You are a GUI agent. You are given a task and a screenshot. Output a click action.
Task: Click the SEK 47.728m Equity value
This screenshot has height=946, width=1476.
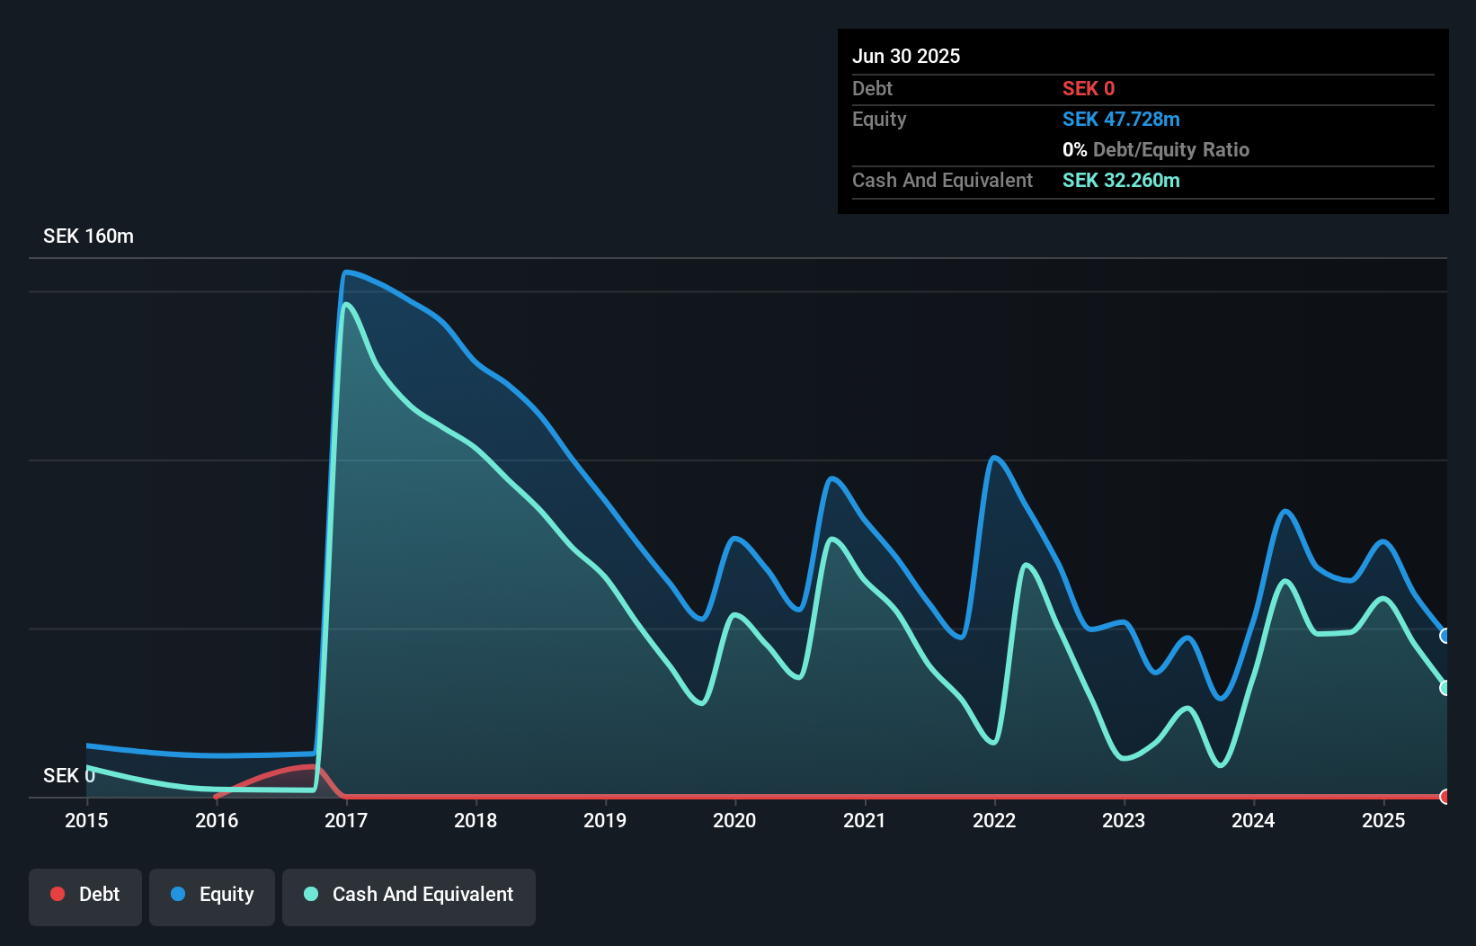click(x=1121, y=119)
